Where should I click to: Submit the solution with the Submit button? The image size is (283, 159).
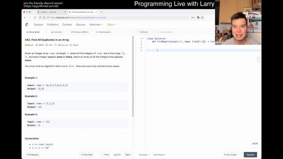pyautogui.click(x=250, y=155)
